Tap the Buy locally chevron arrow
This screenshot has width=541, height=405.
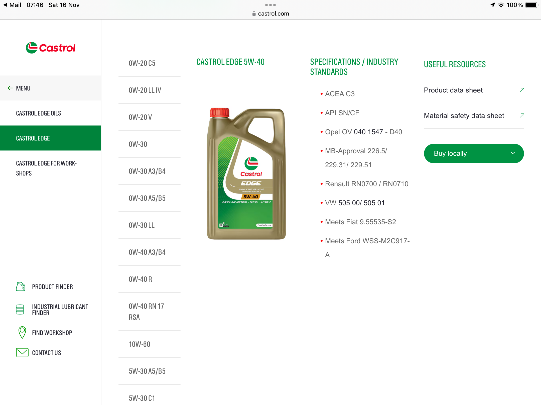tap(513, 153)
